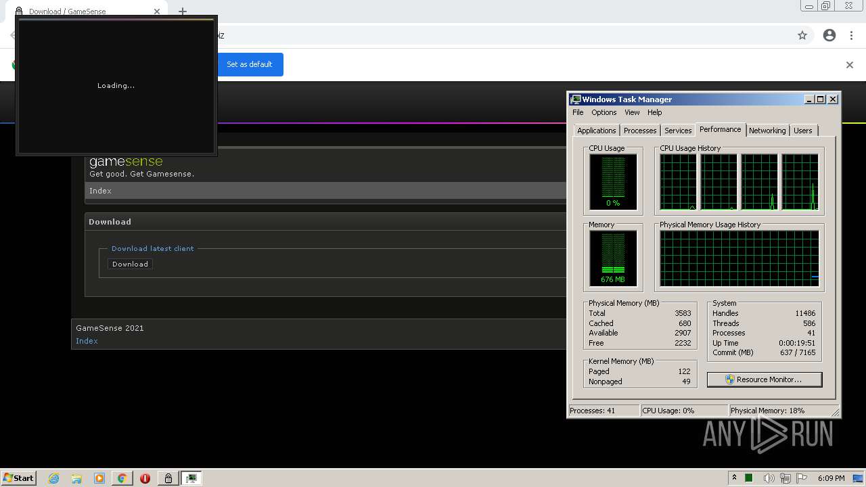This screenshot has height=487, width=866.
Task: Click Handles value 11486
Action: tap(805, 313)
